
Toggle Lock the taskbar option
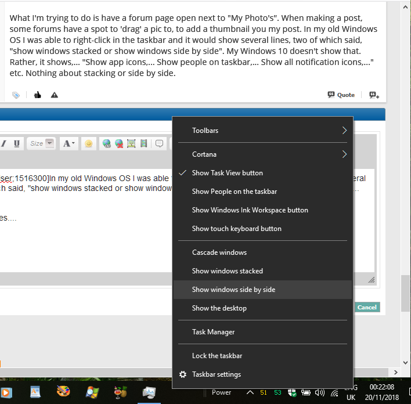[x=262, y=356]
